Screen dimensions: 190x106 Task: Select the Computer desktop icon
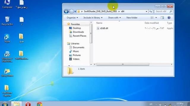pyautogui.click(x=7, y=4)
